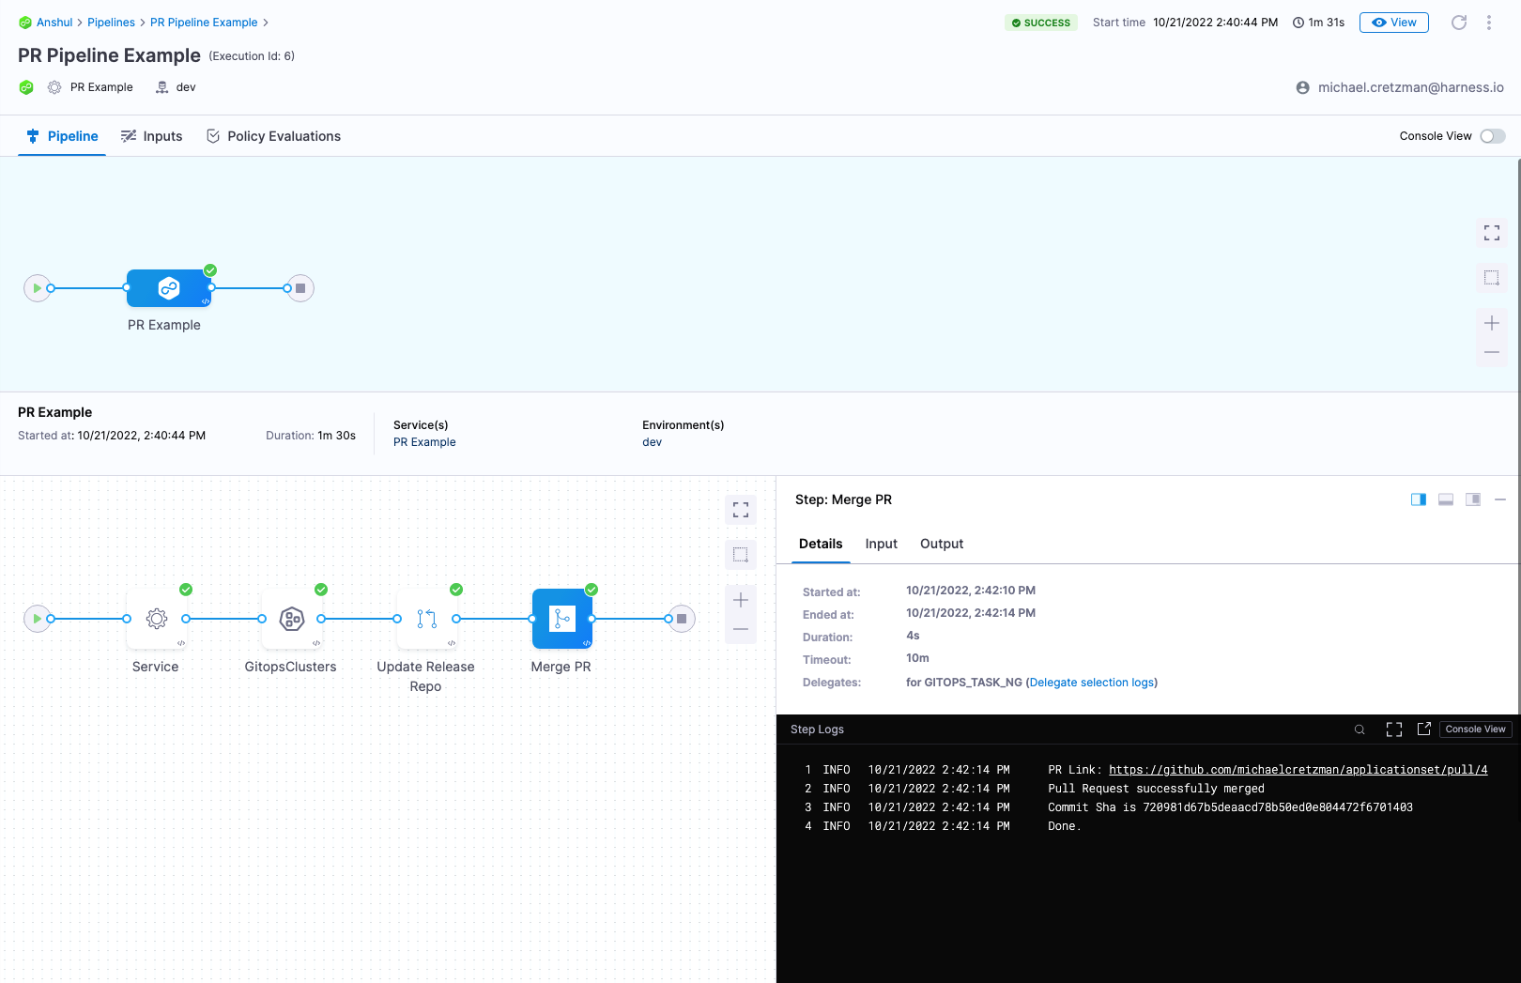Click the step graph end stop node
Image resolution: width=1521 pixels, height=983 pixels.
[682, 619]
